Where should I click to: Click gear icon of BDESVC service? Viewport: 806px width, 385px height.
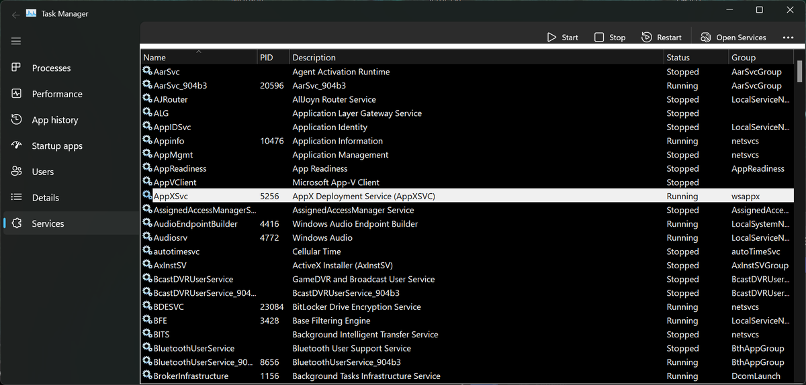click(x=148, y=307)
